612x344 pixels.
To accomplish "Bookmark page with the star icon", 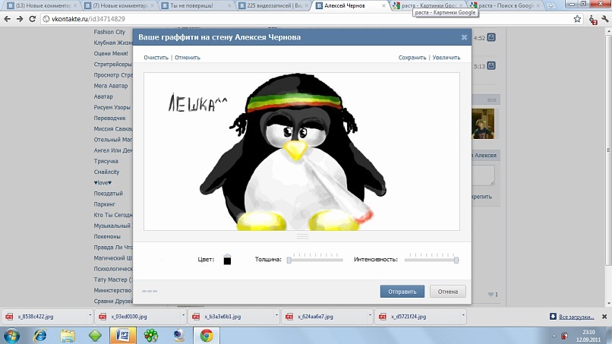I will [577, 19].
